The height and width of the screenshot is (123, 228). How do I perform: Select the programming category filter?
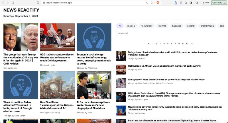pyautogui.click(x=207, y=26)
